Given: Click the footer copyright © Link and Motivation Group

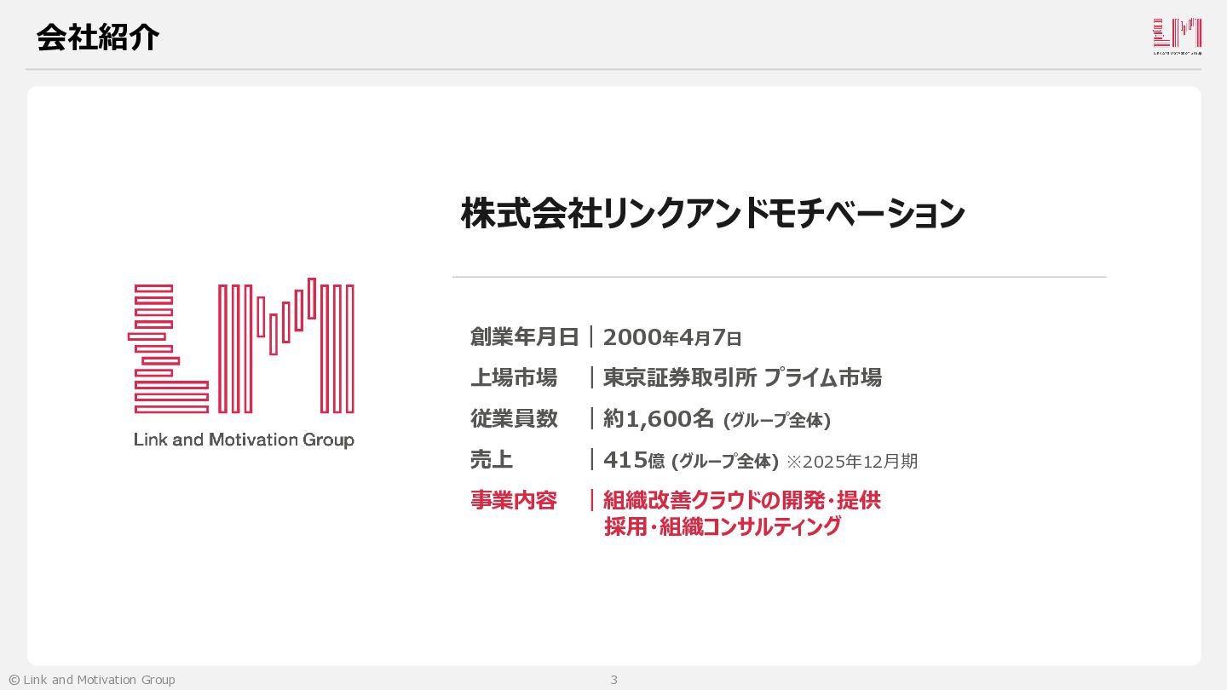Looking at the screenshot, I should (92, 680).
